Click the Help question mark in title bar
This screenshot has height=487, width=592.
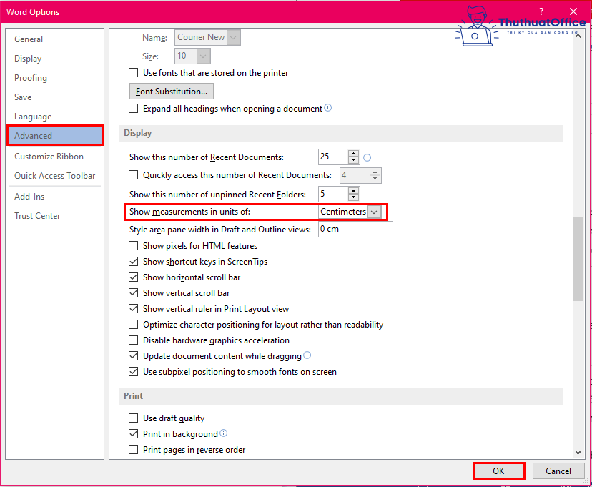(541, 11)
